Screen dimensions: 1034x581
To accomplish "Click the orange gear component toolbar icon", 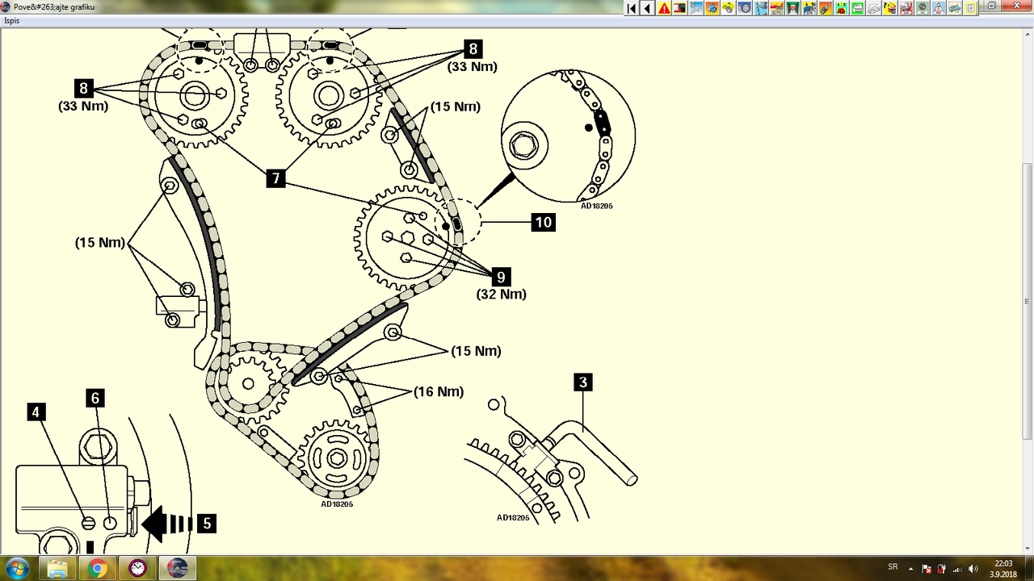I will [712, 8].
